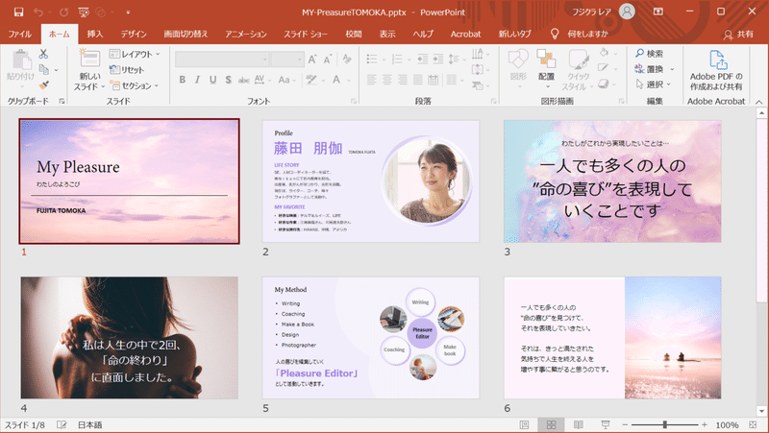Click the shape fill paint bucket icon

pyautogui.click(x=605, y=53)
